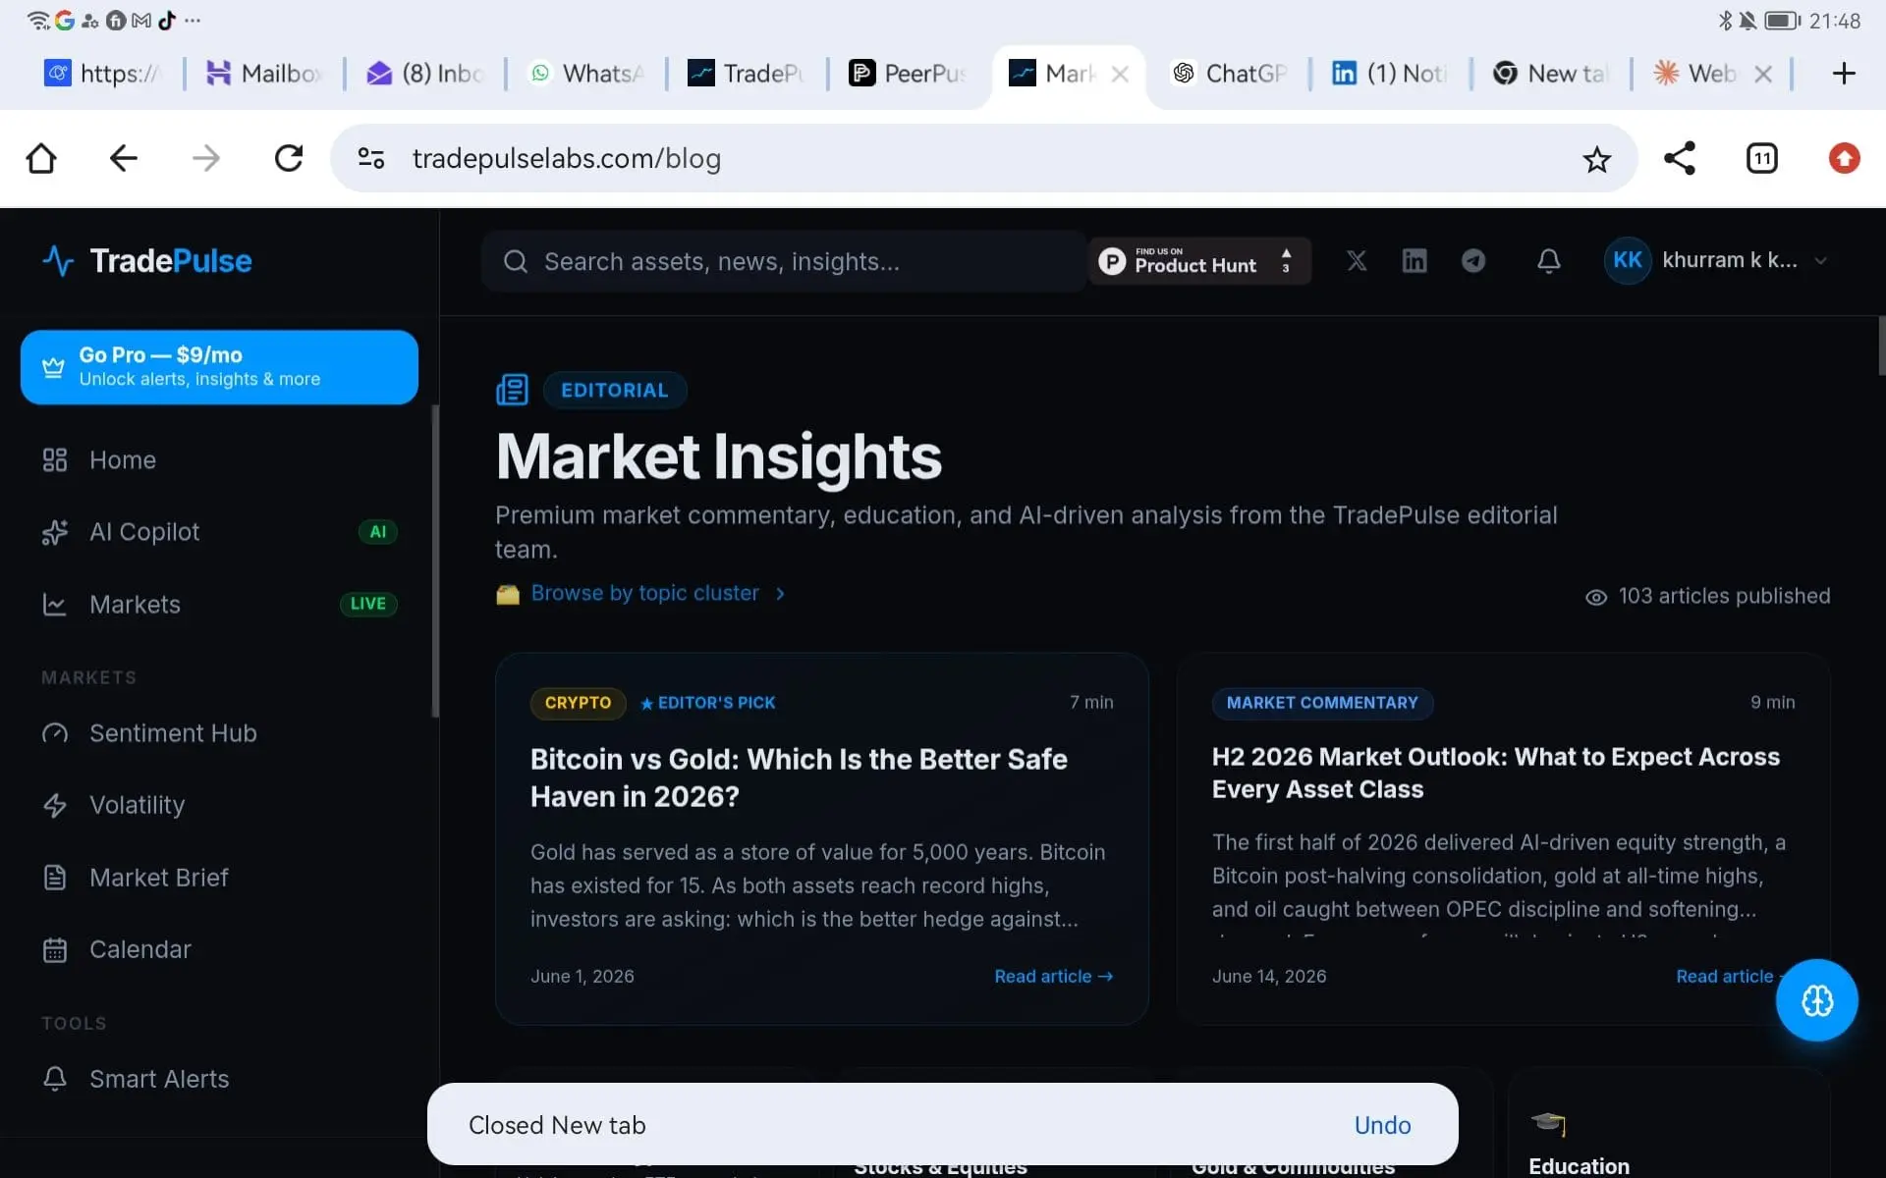Switch to the PeerPush tab

[908, 74]
